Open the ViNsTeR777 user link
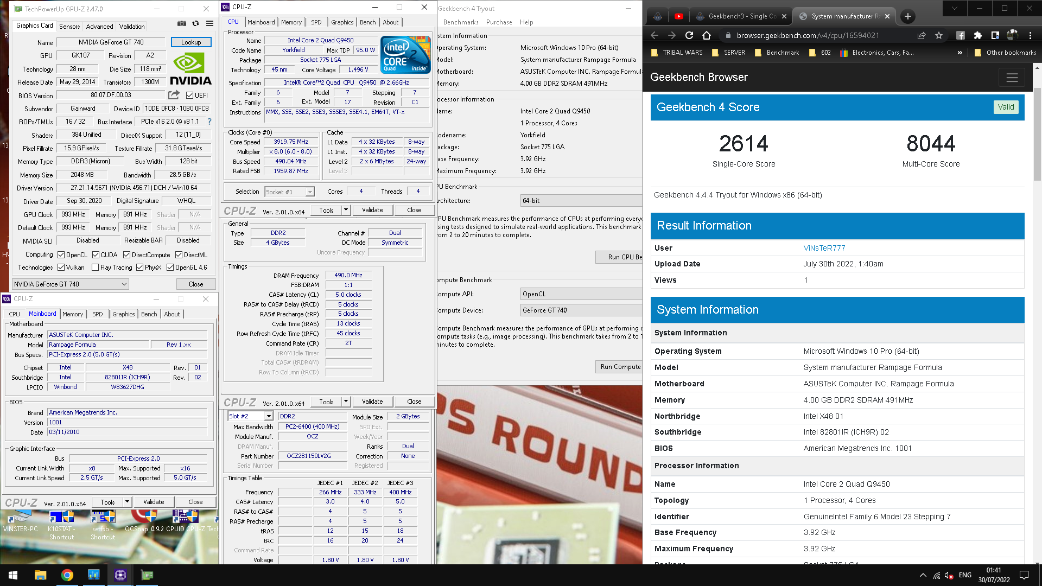1042x586 pixels. coord(824,248)
